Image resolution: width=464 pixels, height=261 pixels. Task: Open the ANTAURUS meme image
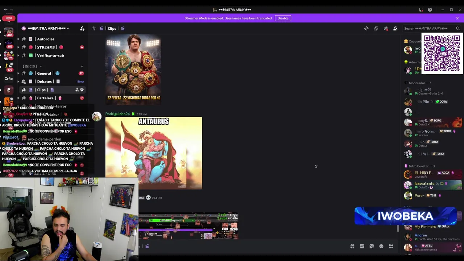pyautogui.click(x=154, y=153)
